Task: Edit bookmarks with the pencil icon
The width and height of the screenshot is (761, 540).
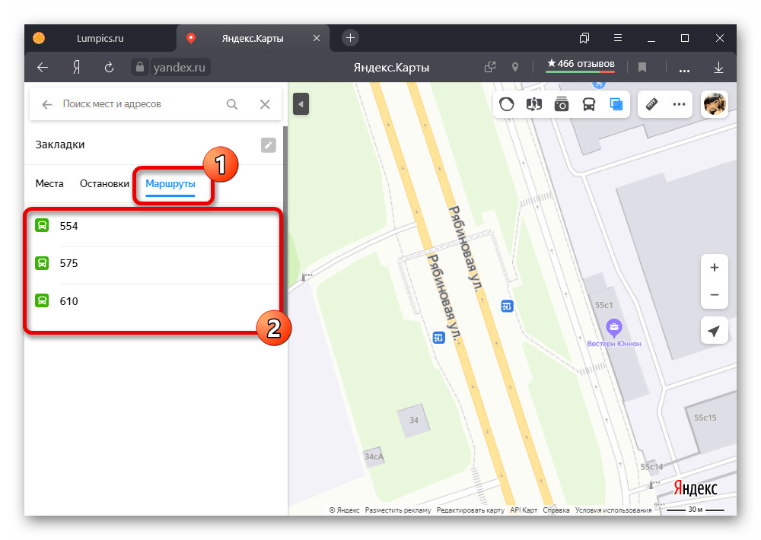Action: click(x=269, y=145)
